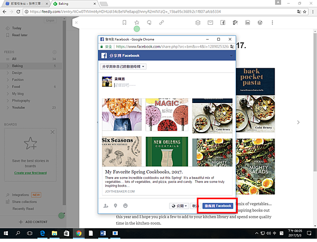317x242 pixels.
Task: Open File Explorer from the taskbar
Action: coord(54,234)
